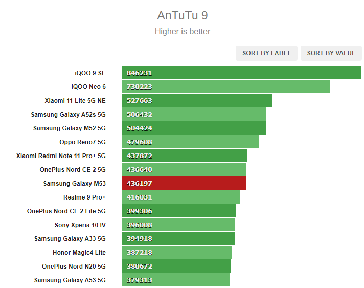Click the score value 416031

pos(139,197)
